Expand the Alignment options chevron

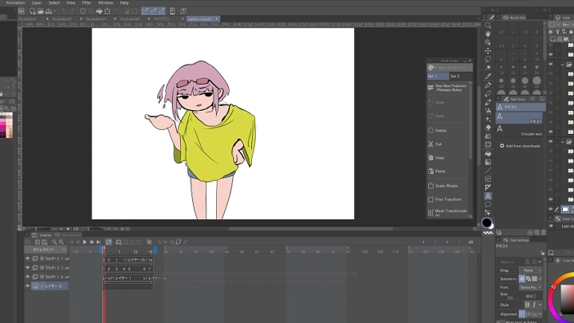point(540,314)
